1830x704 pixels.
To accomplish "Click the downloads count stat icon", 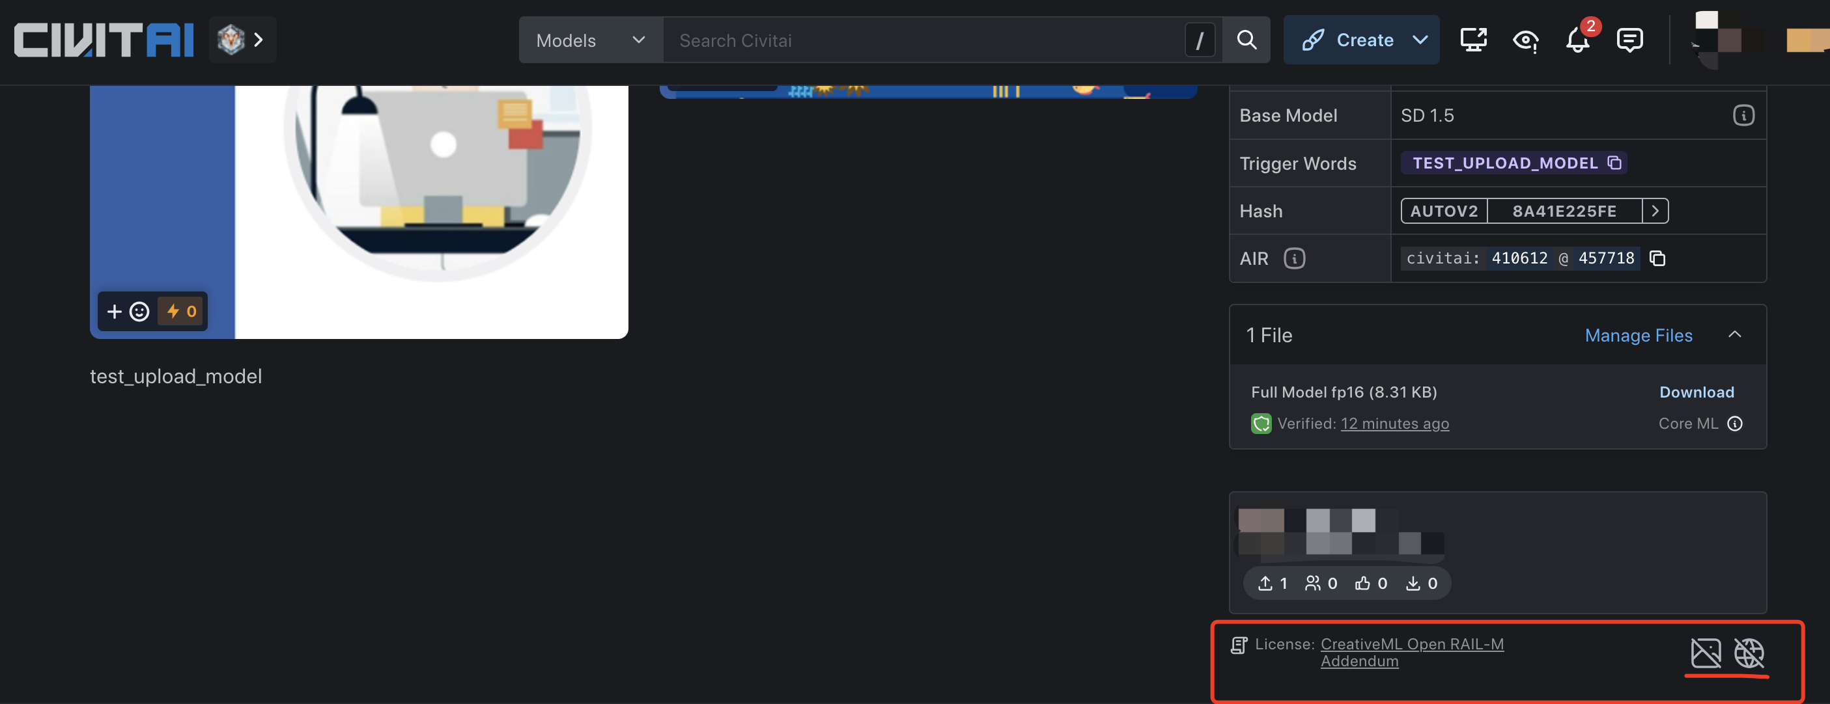I will 1413,584.
